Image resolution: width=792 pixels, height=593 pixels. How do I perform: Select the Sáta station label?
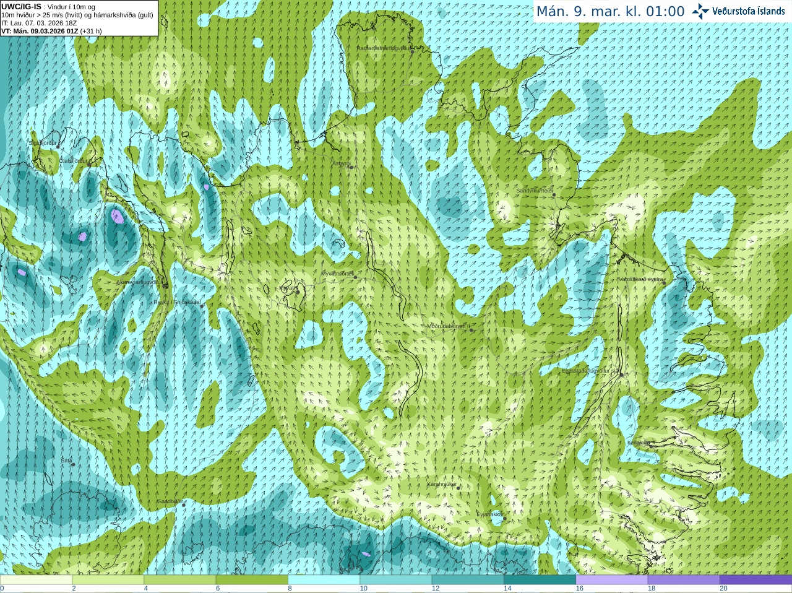click(x=66, y=461)
